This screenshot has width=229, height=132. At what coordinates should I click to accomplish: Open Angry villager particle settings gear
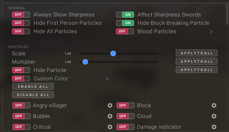pos(110,105)
